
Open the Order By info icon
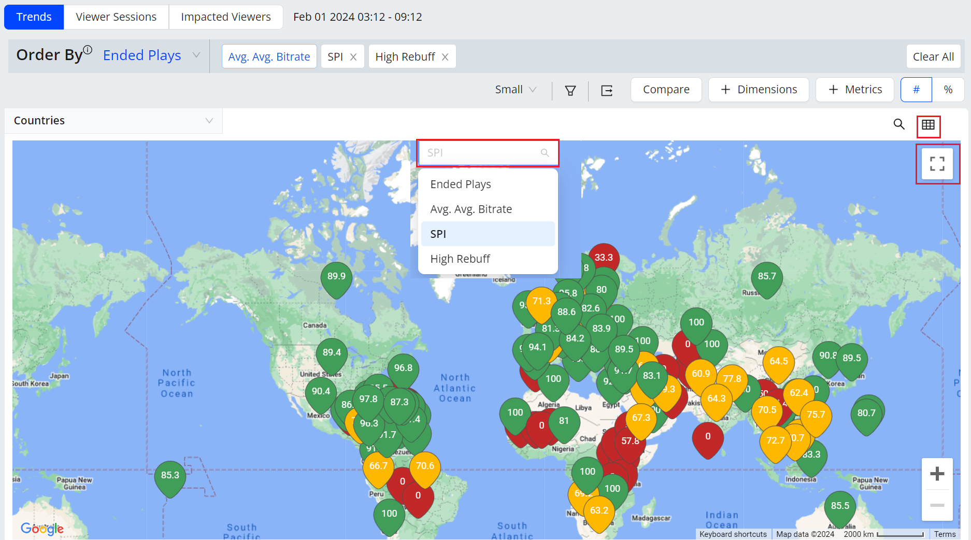(x=88, y=50)
